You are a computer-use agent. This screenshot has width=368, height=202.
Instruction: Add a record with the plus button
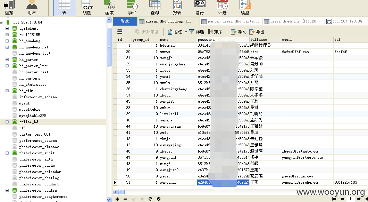point(117,199)
